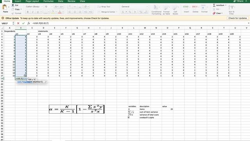This screenshot has width=250, height=141.
Task: Apply comma style number format
Action: pyautogui.click(x=135, y=12)
